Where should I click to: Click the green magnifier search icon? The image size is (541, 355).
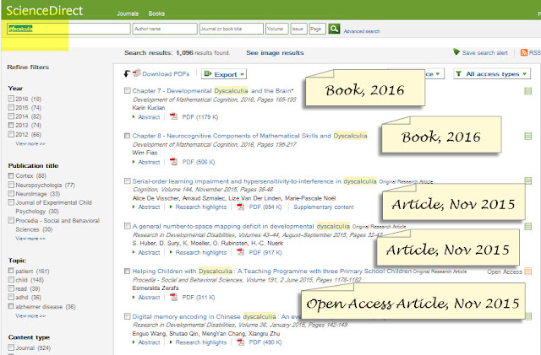click(334, 29)
